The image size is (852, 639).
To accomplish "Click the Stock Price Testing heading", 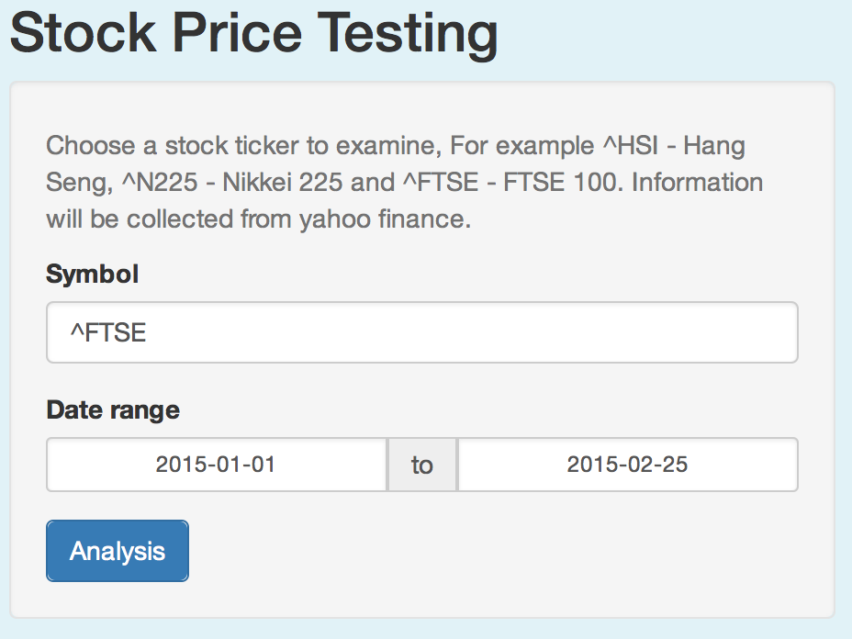I will [253, 33].
